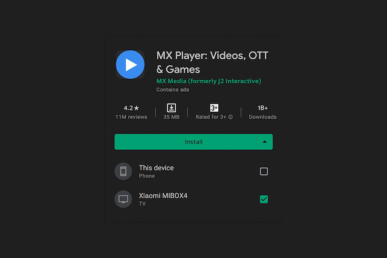The image size is (387, 258).
Task: Click the phone icon for This device
Action: coord(123,171)
